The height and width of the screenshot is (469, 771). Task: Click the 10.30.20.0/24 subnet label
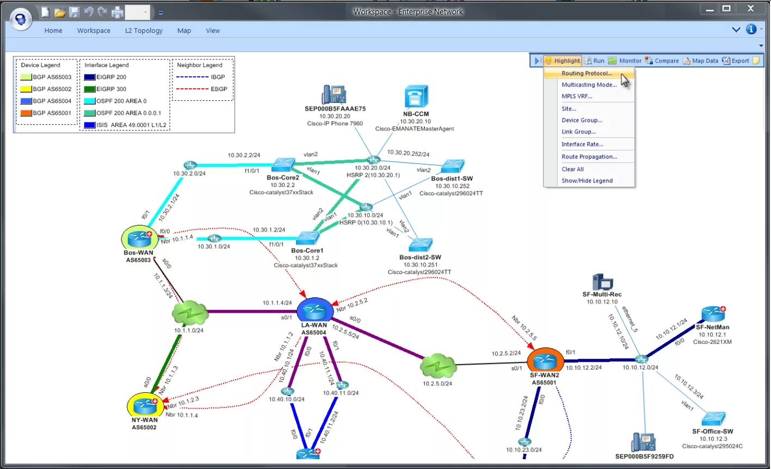(x=373, y=168)
